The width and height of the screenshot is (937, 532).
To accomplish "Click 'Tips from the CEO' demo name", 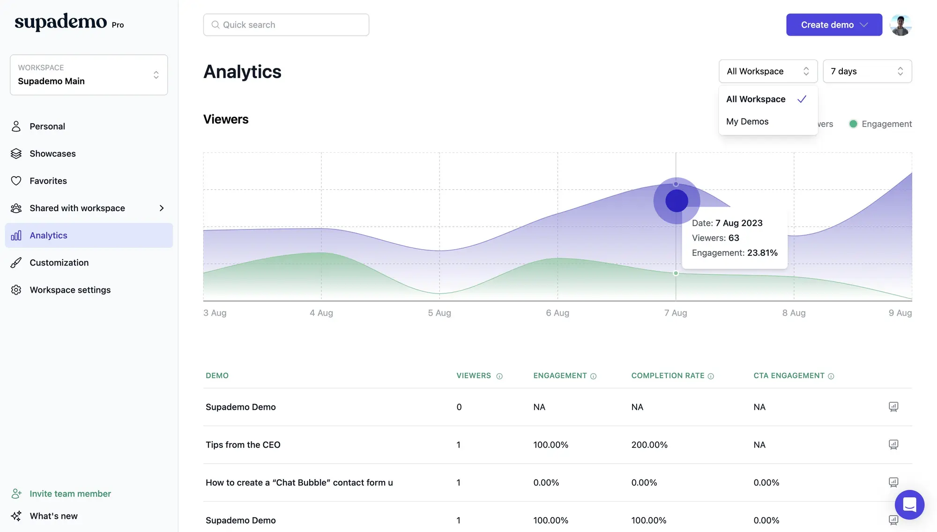I will tap(243, 444).
